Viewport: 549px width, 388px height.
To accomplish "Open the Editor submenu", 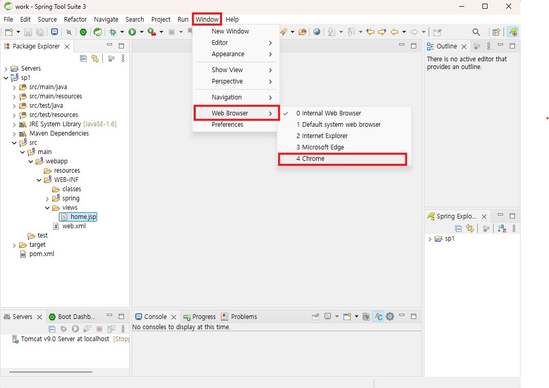I will [236, 43].
